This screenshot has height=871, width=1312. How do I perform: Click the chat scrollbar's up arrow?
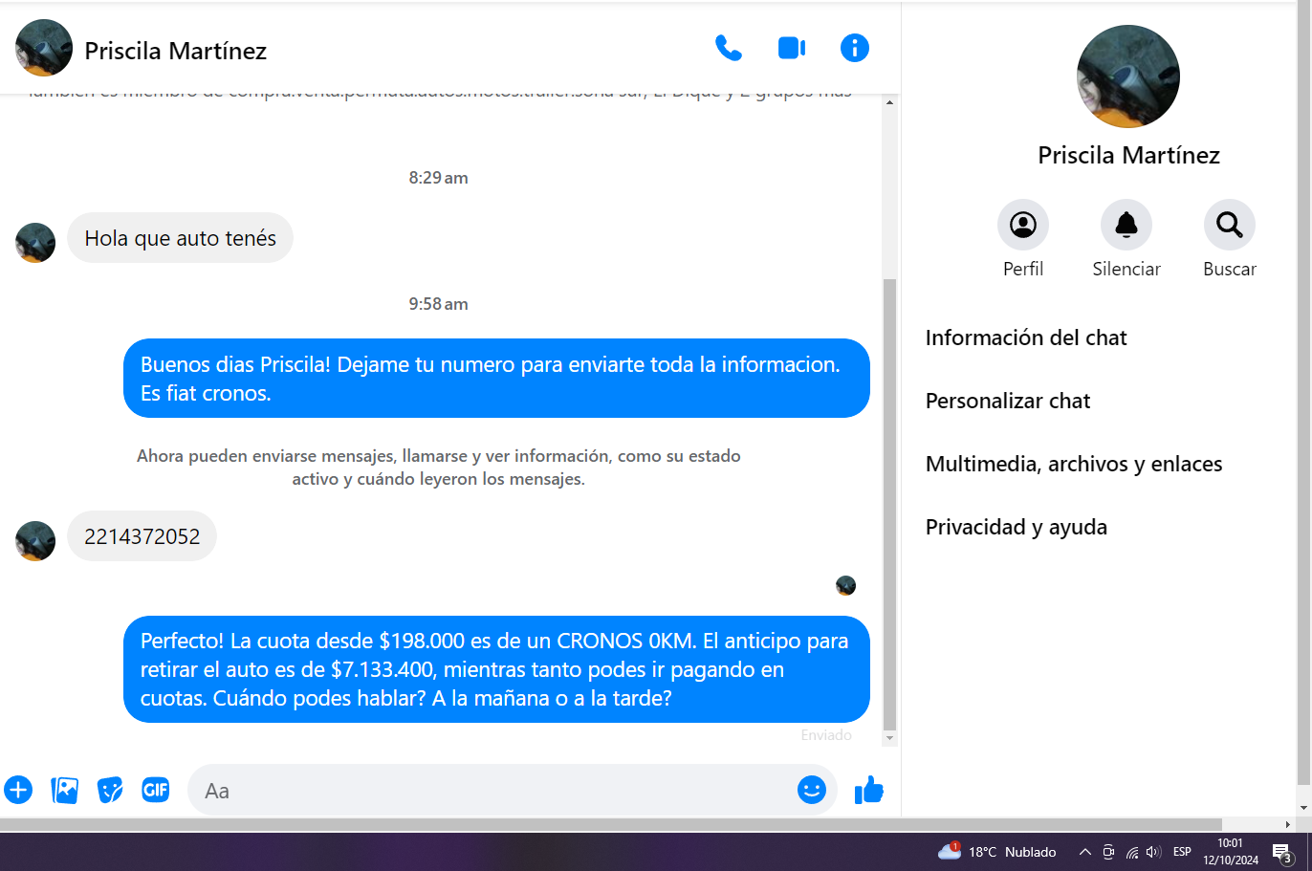(x=889, y=101)
